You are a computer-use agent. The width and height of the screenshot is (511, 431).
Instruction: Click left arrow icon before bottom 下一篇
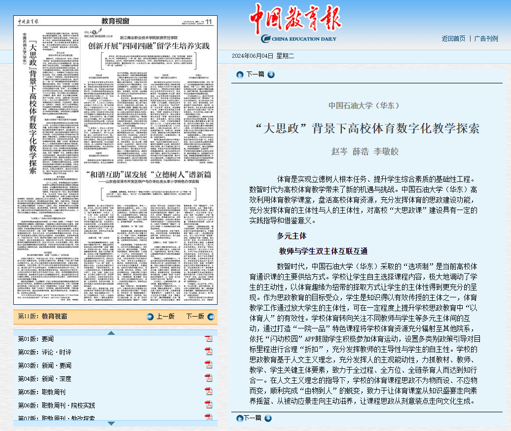[x=239, y=418]
